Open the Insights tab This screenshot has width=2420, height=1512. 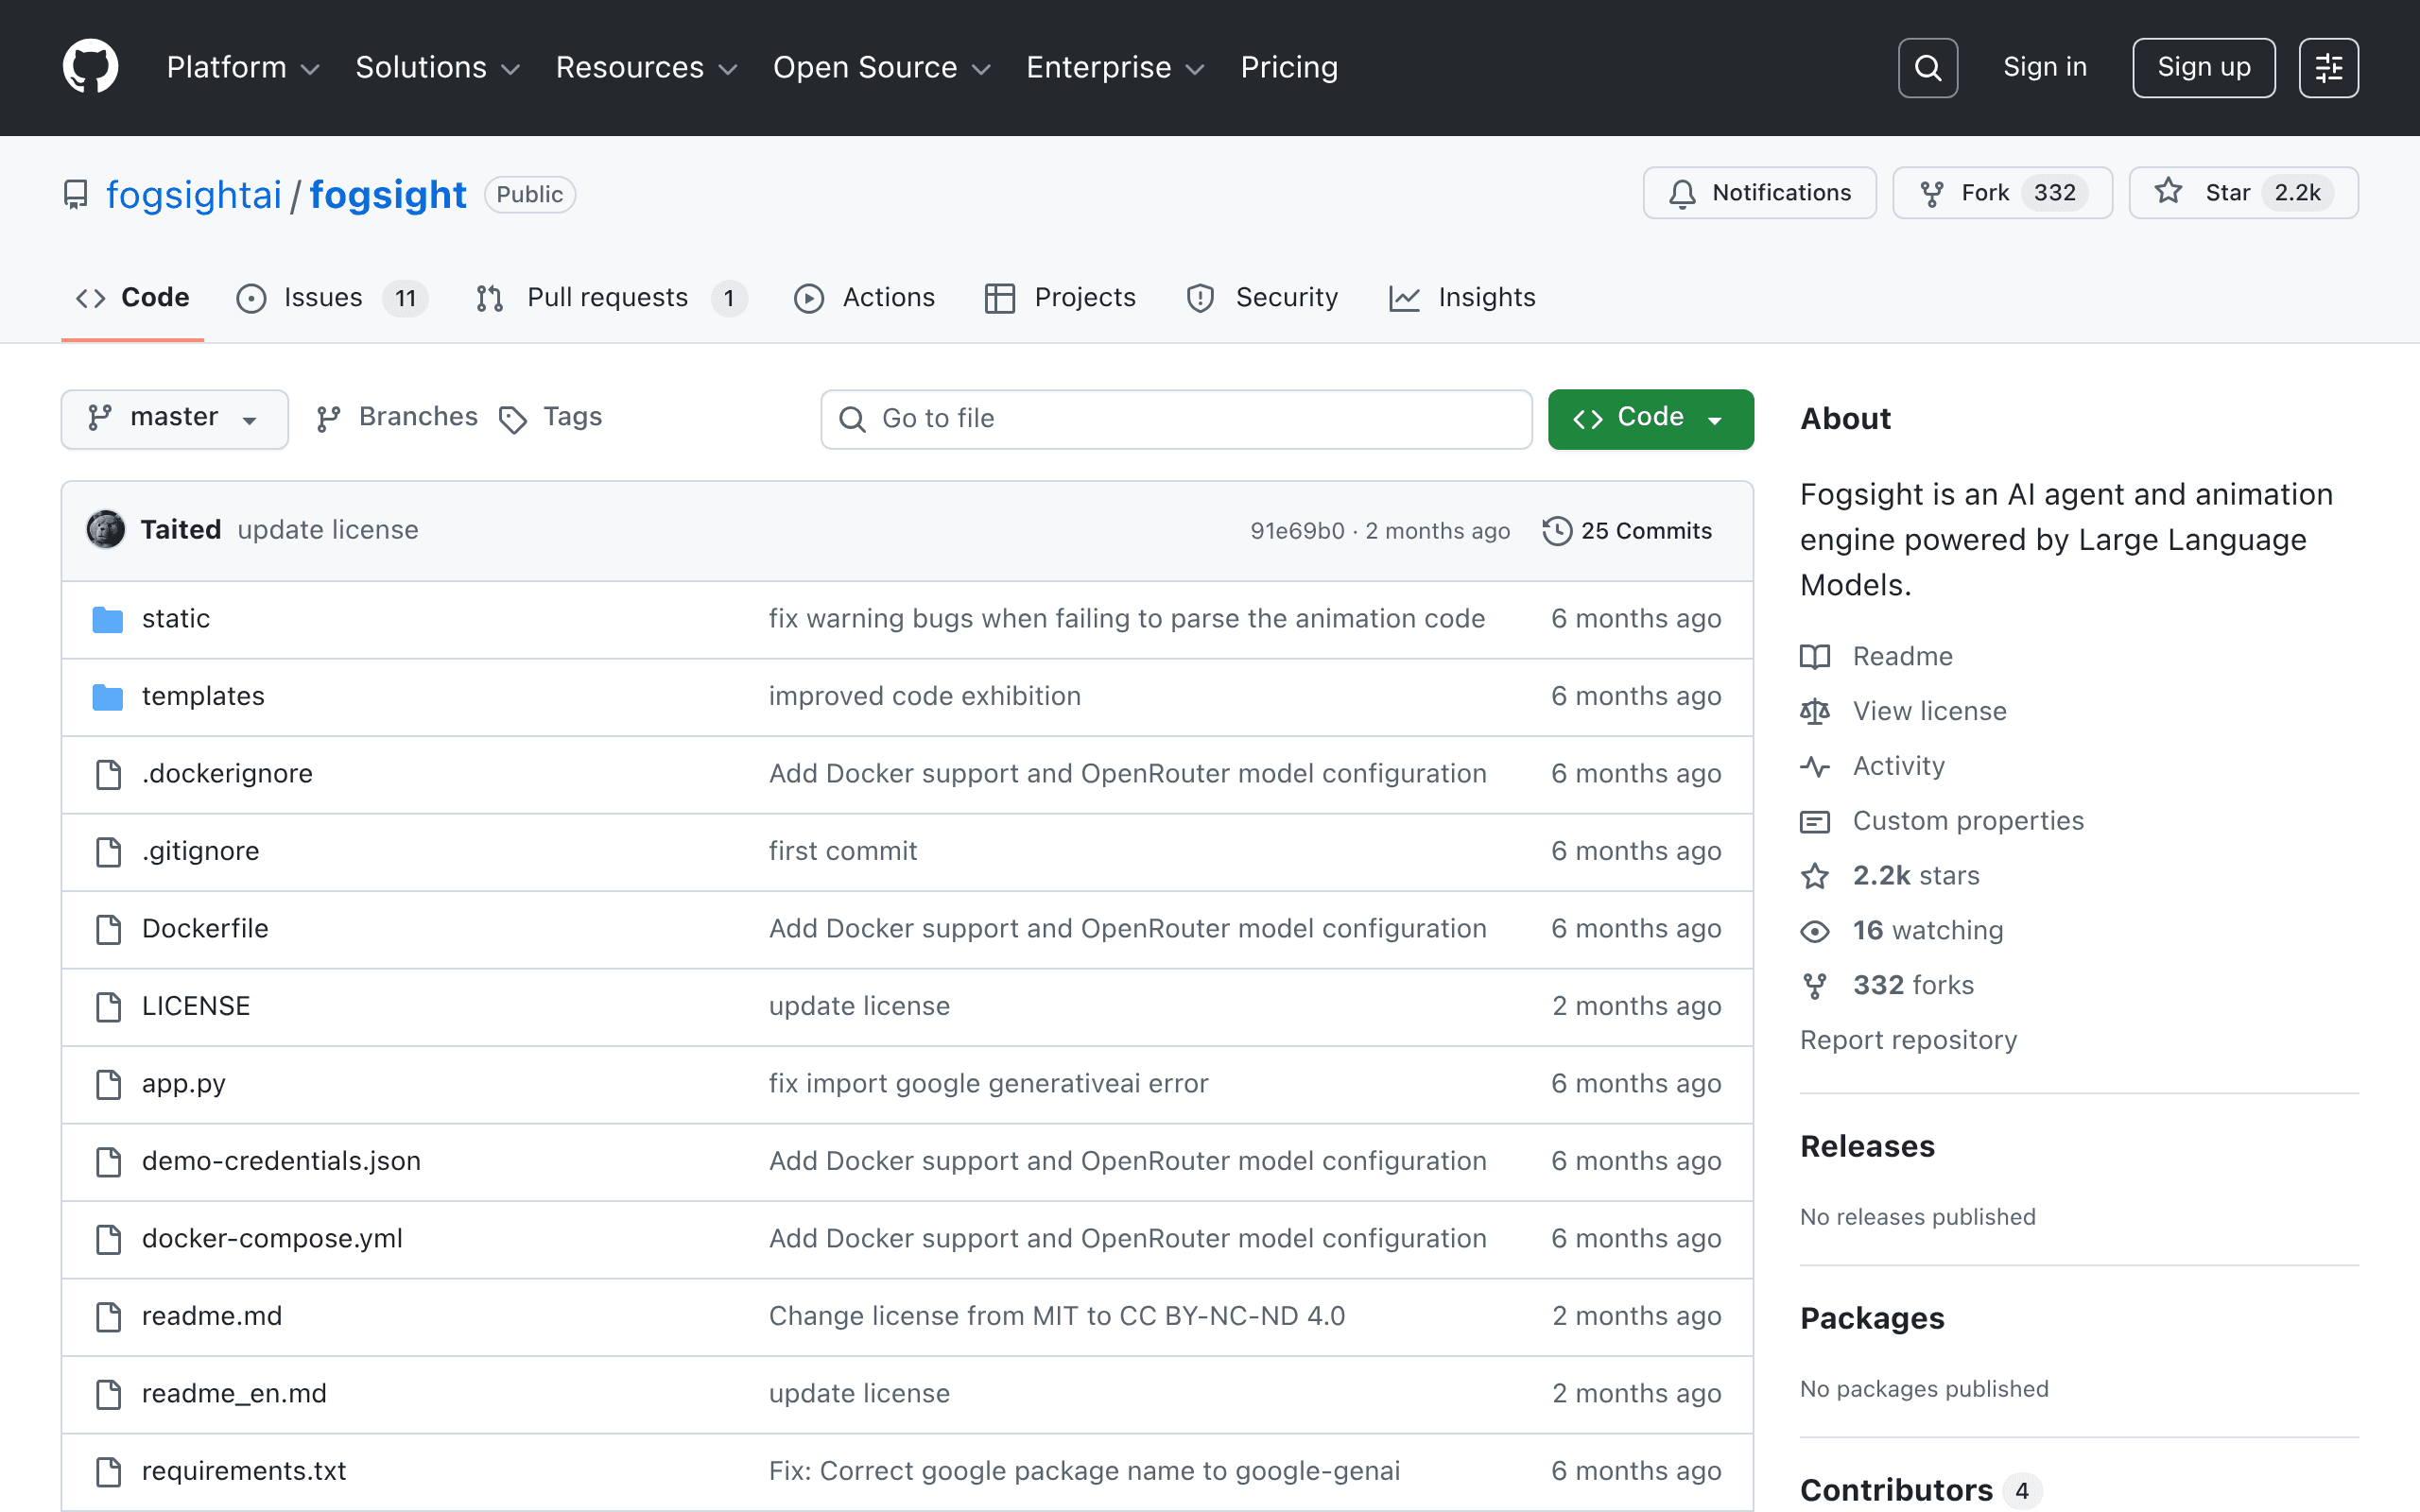(x=1462, y=298)
